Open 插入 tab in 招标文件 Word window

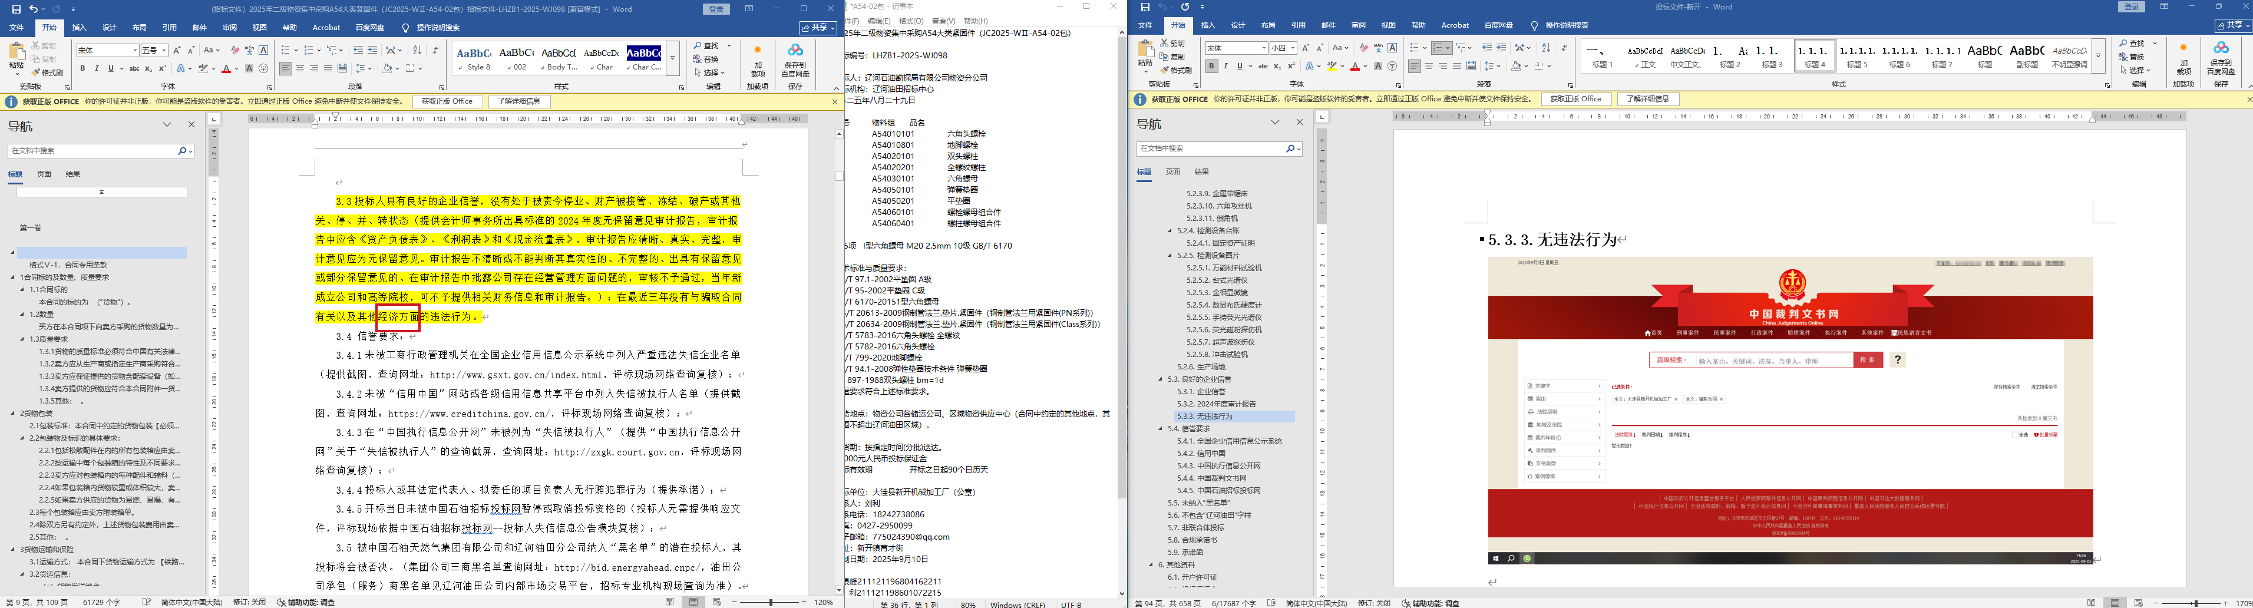[x=80, y=27]
